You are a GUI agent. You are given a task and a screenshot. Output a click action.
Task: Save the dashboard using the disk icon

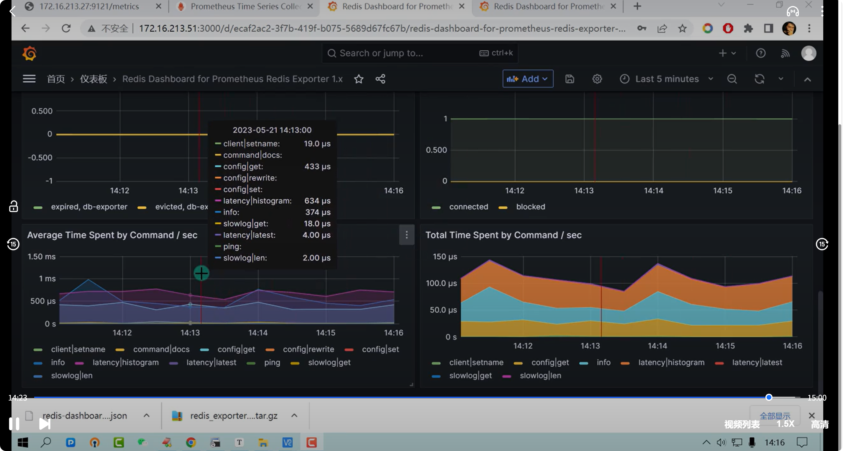click(569, 79)
